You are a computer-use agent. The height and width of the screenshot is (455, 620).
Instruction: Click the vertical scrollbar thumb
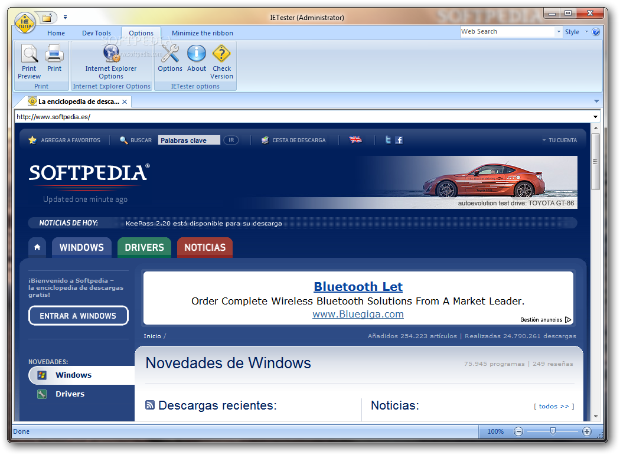coord(595,162)
